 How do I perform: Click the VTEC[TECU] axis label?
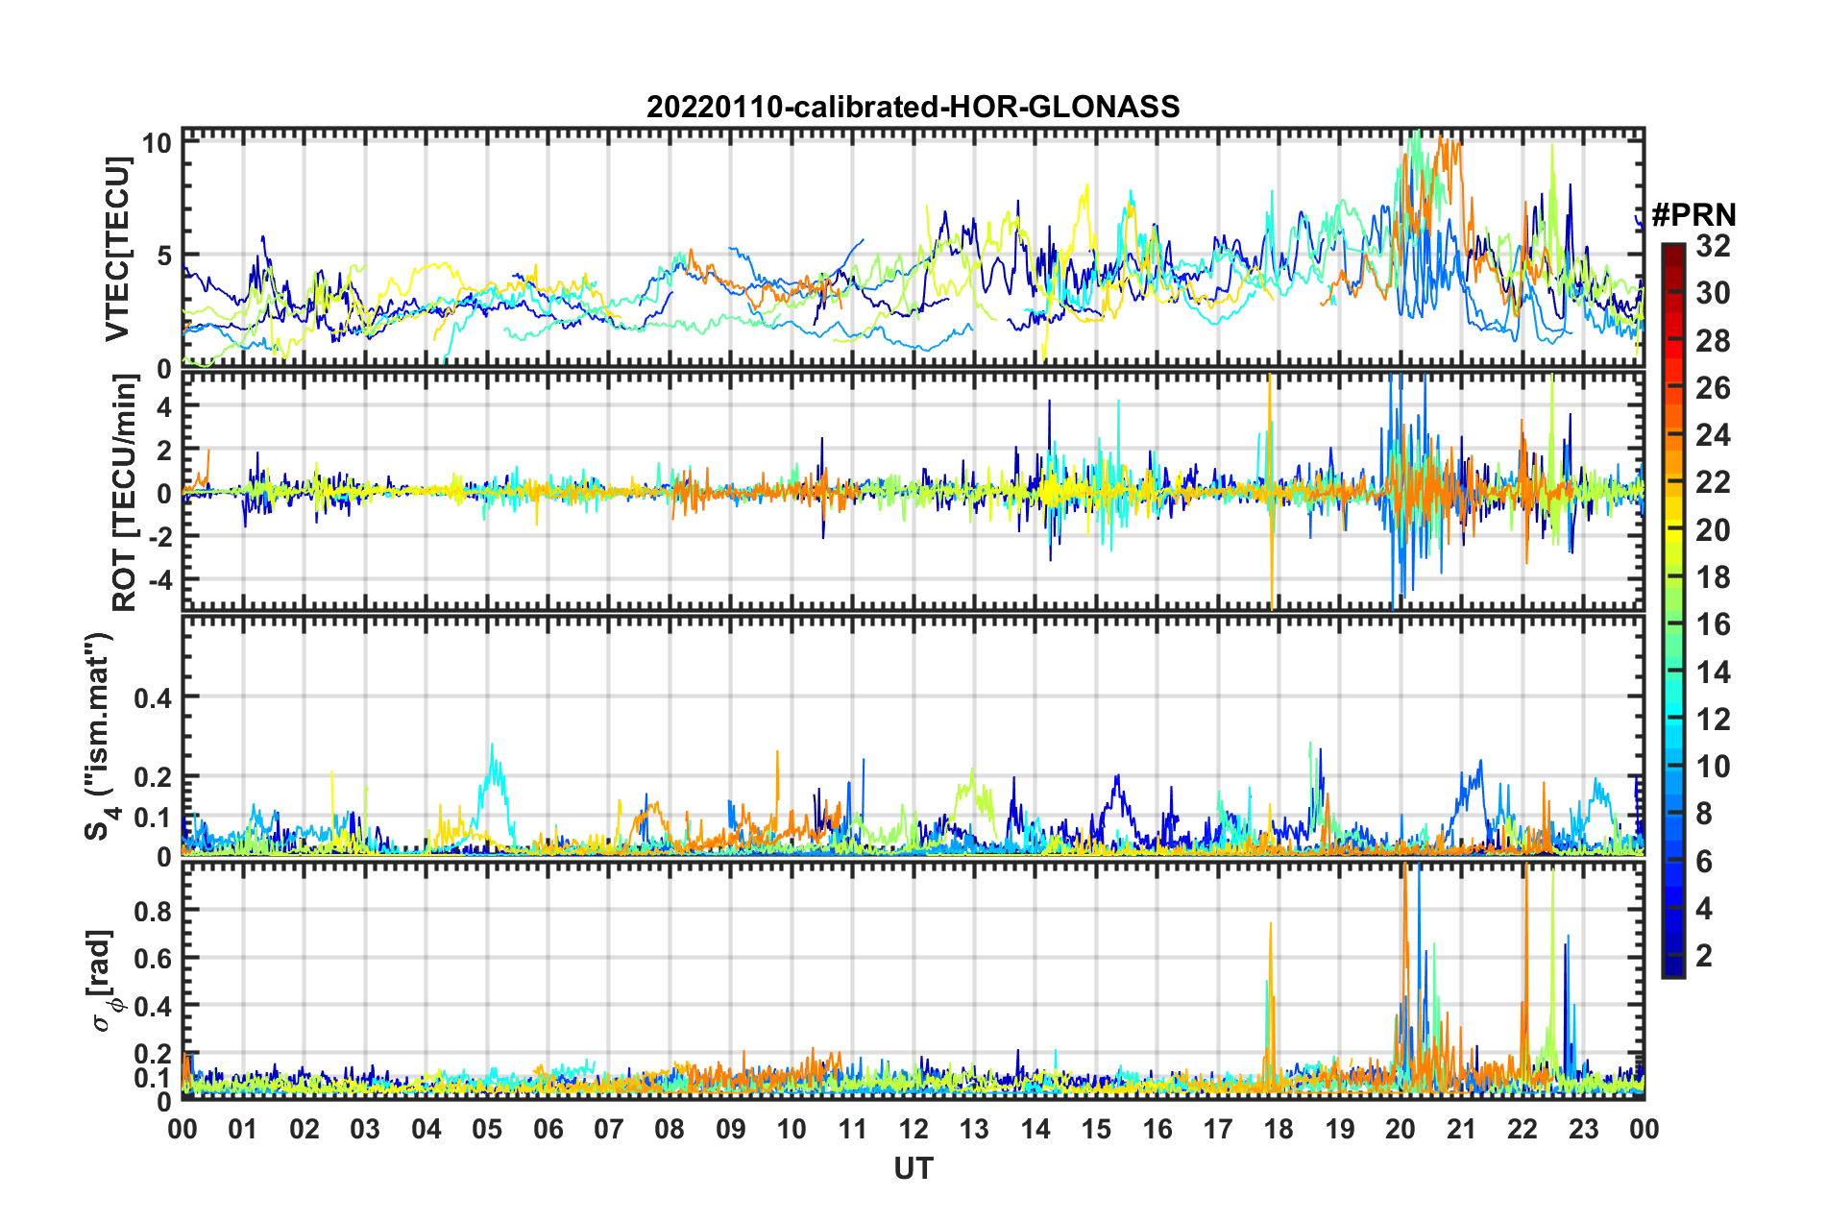[x=117, y=249]
